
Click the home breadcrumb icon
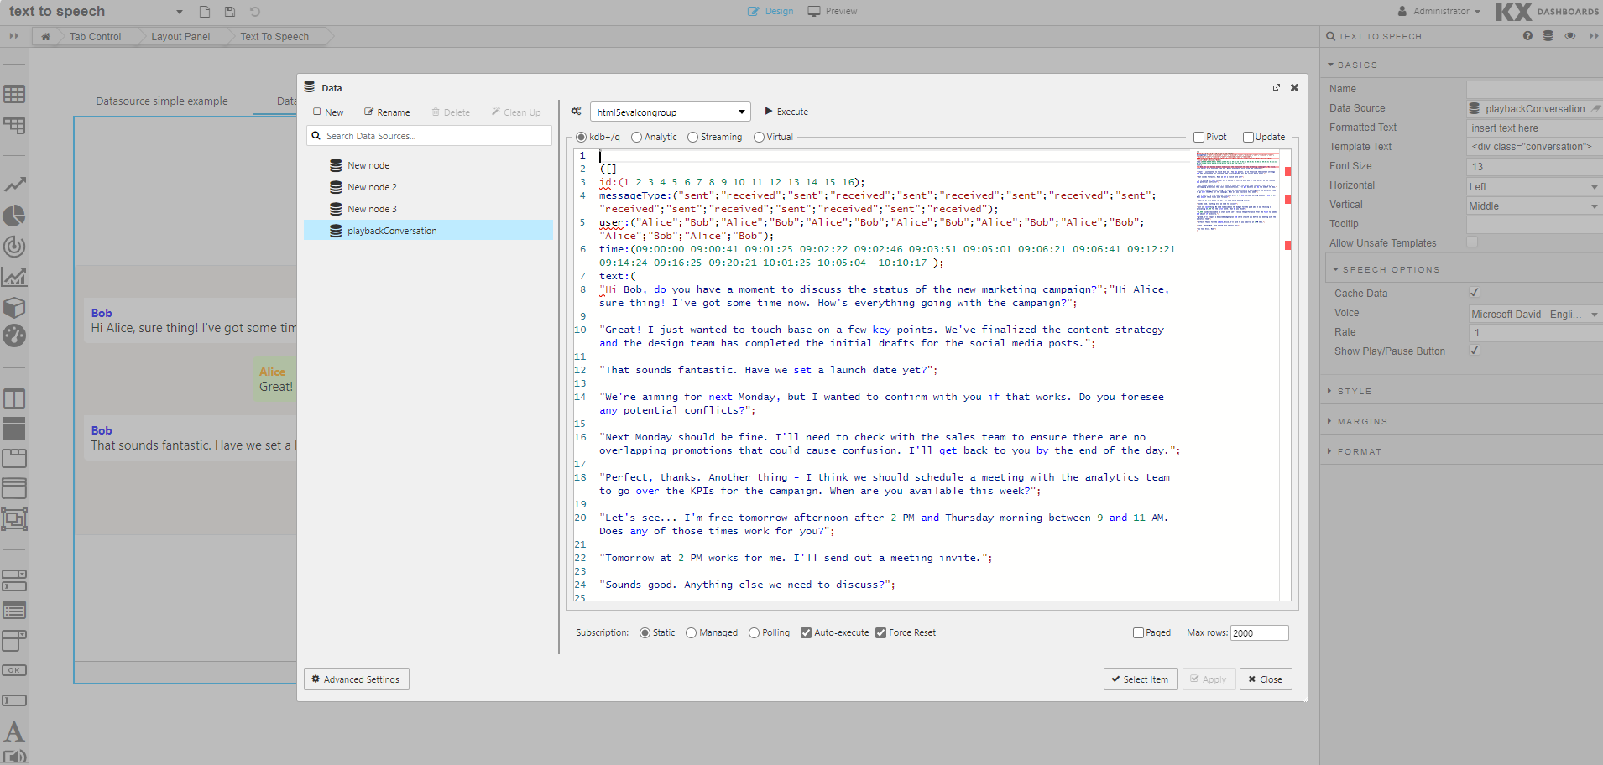tap(45, 37)
